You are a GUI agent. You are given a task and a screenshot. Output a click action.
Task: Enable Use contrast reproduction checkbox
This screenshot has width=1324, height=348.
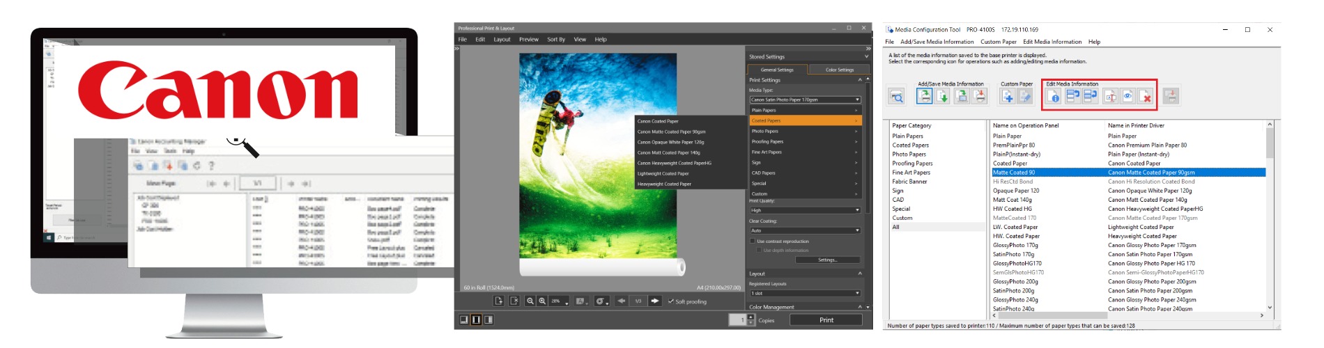pyautogui.click(x=753, y=242)
